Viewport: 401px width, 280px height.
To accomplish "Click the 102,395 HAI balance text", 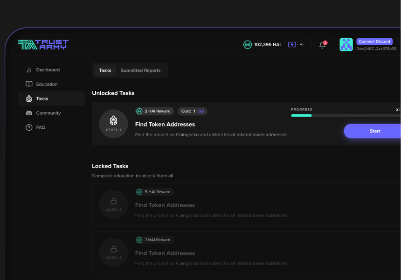I will (x=267, y=44).
